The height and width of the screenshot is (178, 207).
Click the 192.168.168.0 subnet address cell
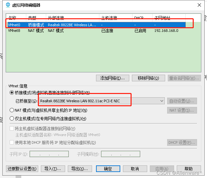click(166, 31)
